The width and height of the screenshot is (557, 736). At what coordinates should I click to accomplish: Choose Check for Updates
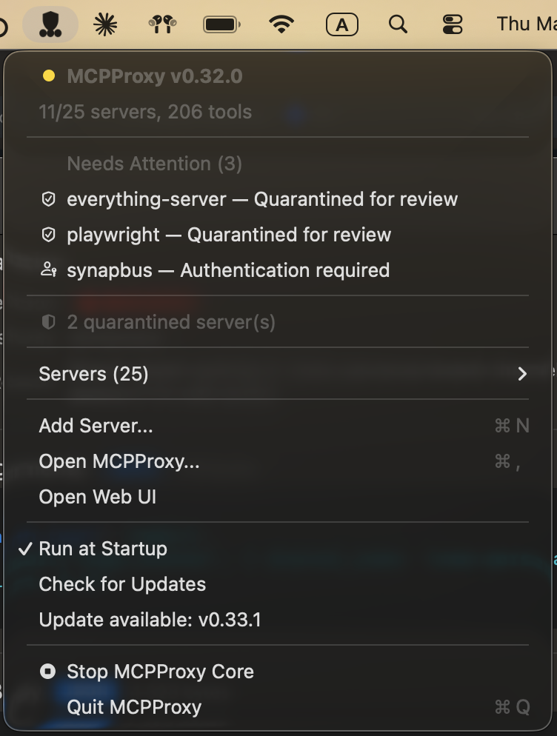coord(278,584)
